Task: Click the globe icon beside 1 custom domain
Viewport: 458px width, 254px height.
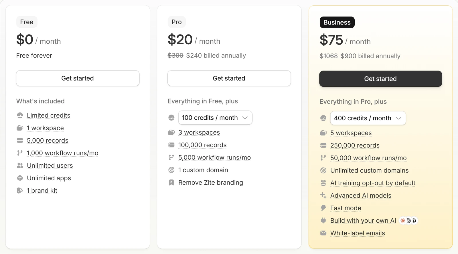Action: point(171,170)
